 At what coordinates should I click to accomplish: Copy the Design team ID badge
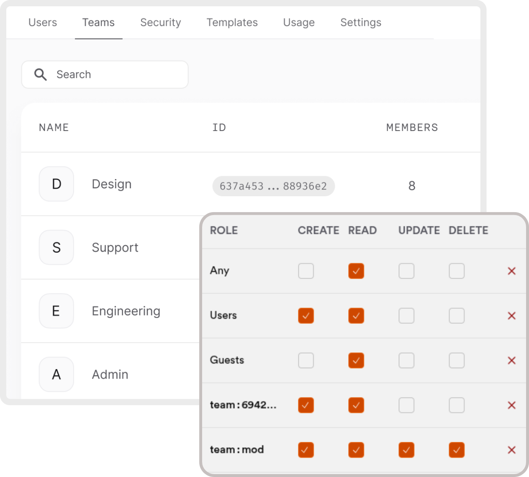pyautogui.click(x=273, y=186)
